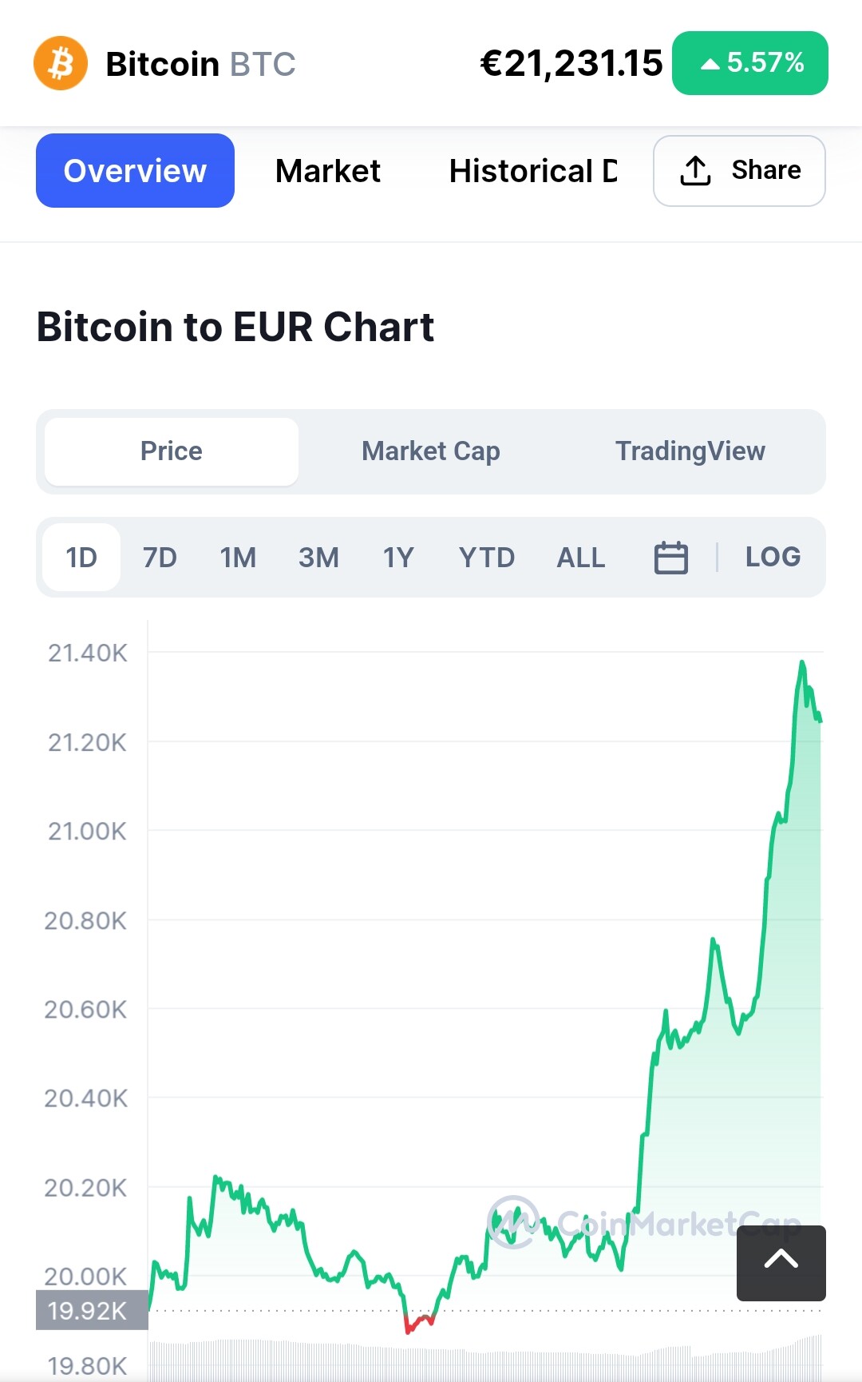The image size is (862, 1382).
Task: Select the 1M time range
Action: [x=238, y=558]
